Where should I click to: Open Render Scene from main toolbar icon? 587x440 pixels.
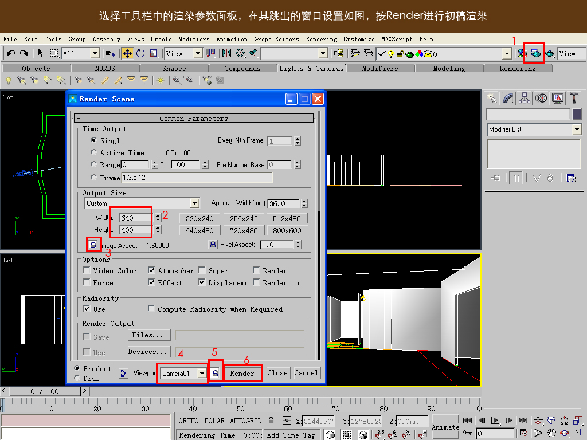536,53
